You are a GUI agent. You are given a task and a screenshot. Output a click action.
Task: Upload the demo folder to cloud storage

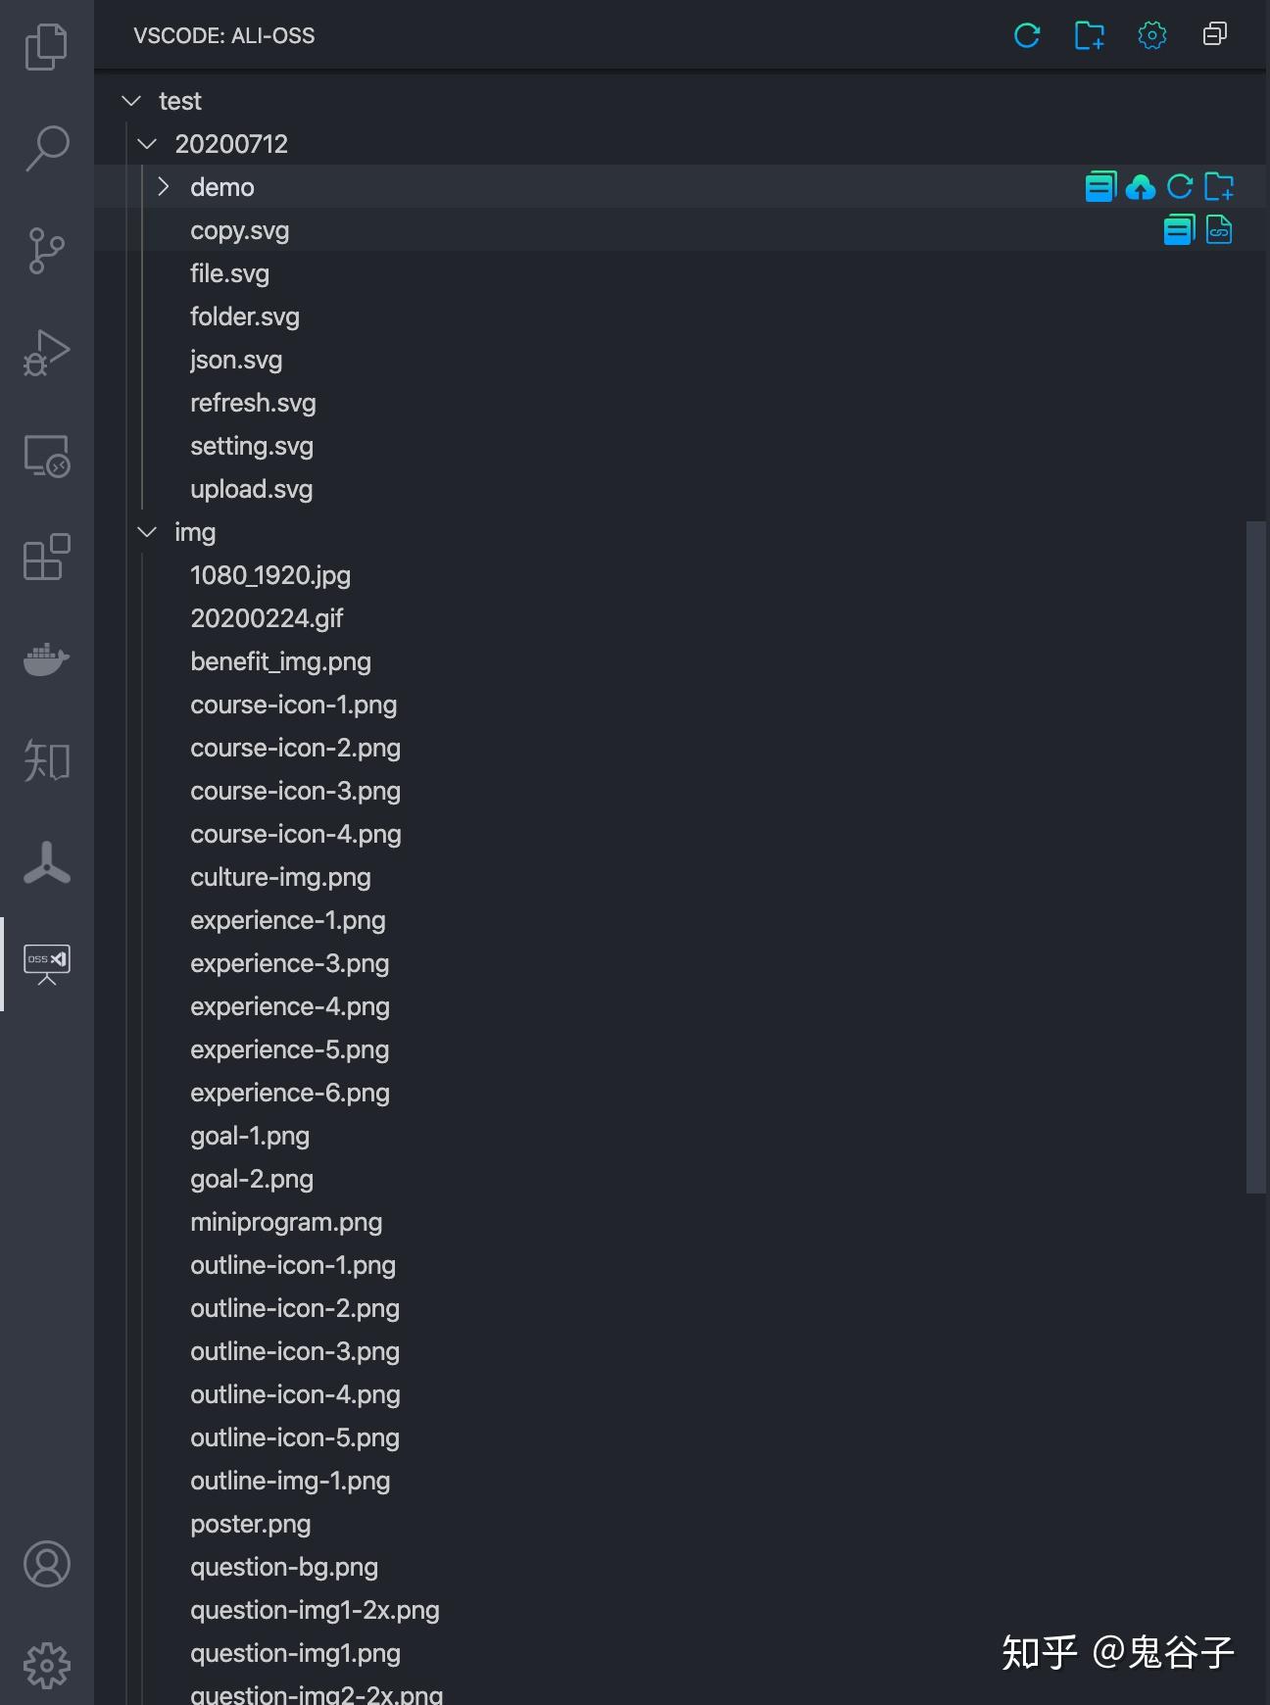pos(1141,186)
